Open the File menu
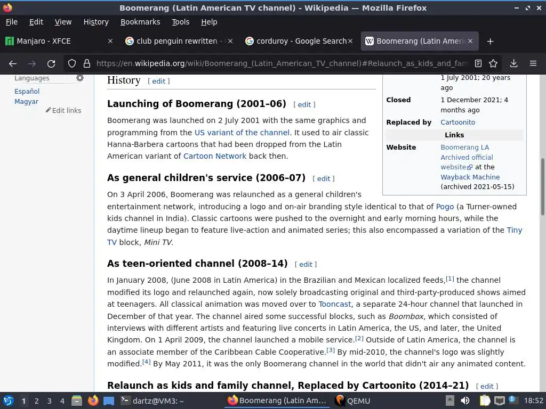The width and height of the screenshot is (546, 409). click(12, 22)
